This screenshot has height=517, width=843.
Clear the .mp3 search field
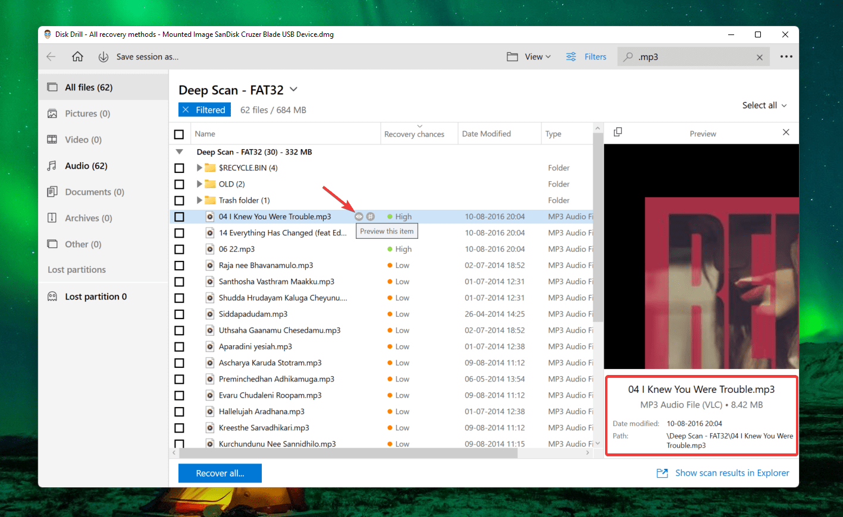click(x=760, y=57)
